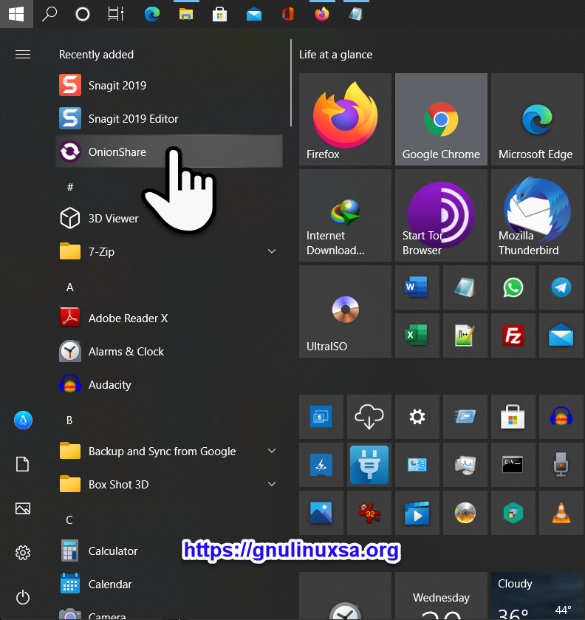Viewport: 585px width, 620px height.
Task: Click the Windows Start button
Action: (x=16, y=14)
